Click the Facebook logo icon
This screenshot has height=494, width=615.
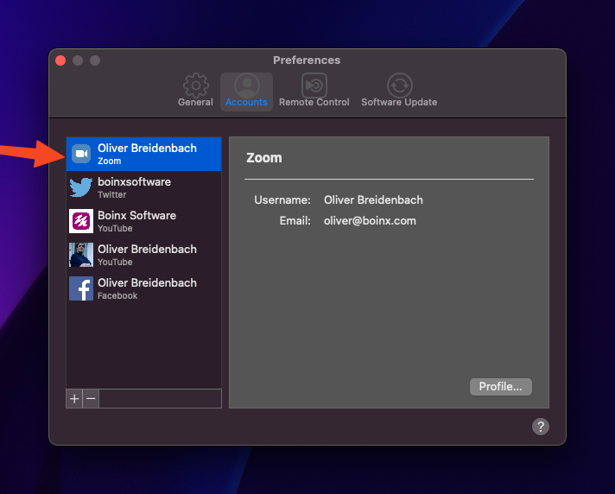pyautogui.click(x=81, y=288)
